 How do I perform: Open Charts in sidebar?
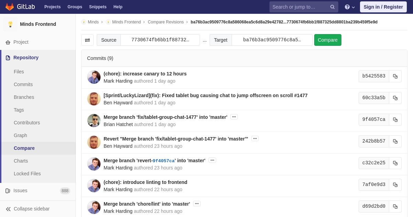click(21, 161)
